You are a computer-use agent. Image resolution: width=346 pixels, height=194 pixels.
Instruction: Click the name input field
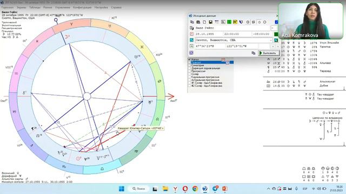click(x=232, y=28)
